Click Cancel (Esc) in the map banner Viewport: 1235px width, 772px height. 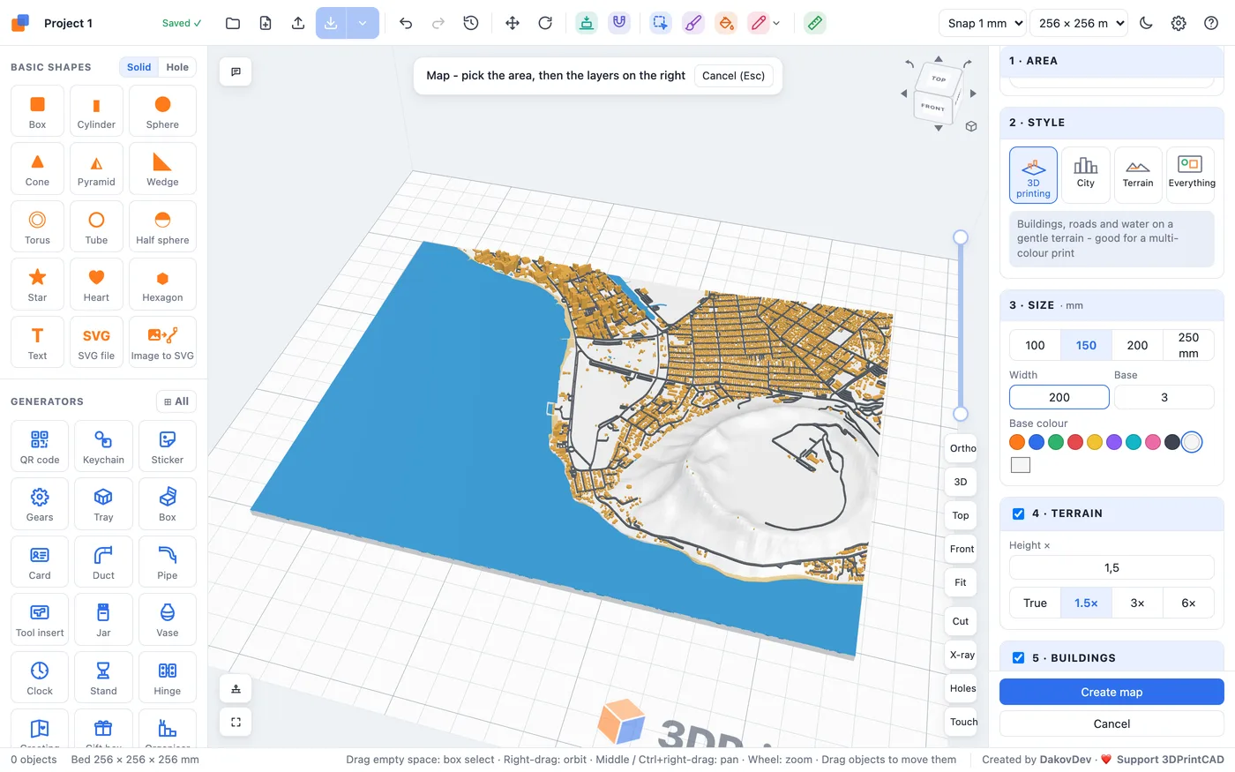[x=734, y=76]
